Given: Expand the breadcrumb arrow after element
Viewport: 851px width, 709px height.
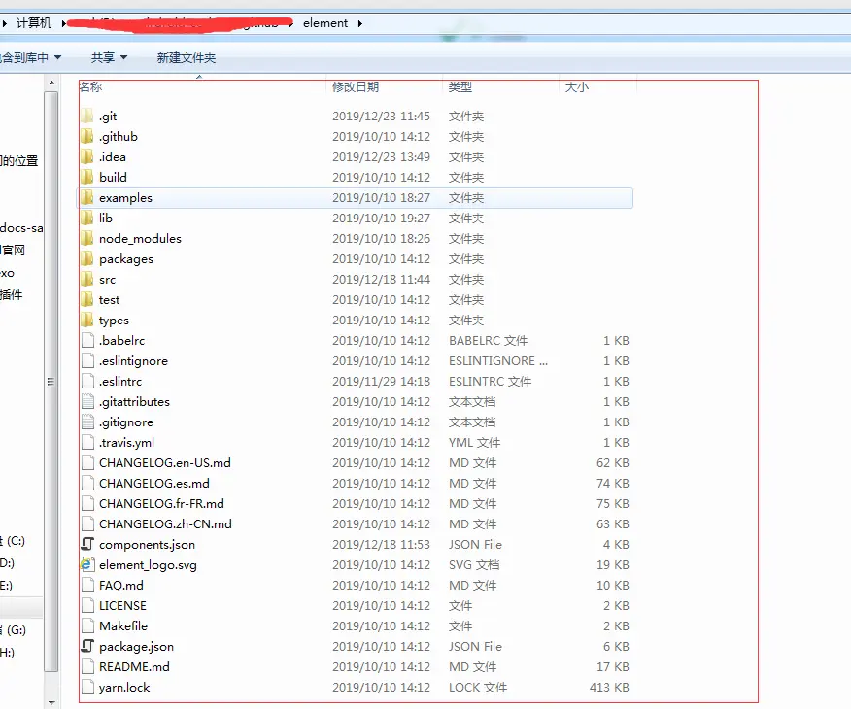Looking at the screenshot, I should (x=359, y=23).
